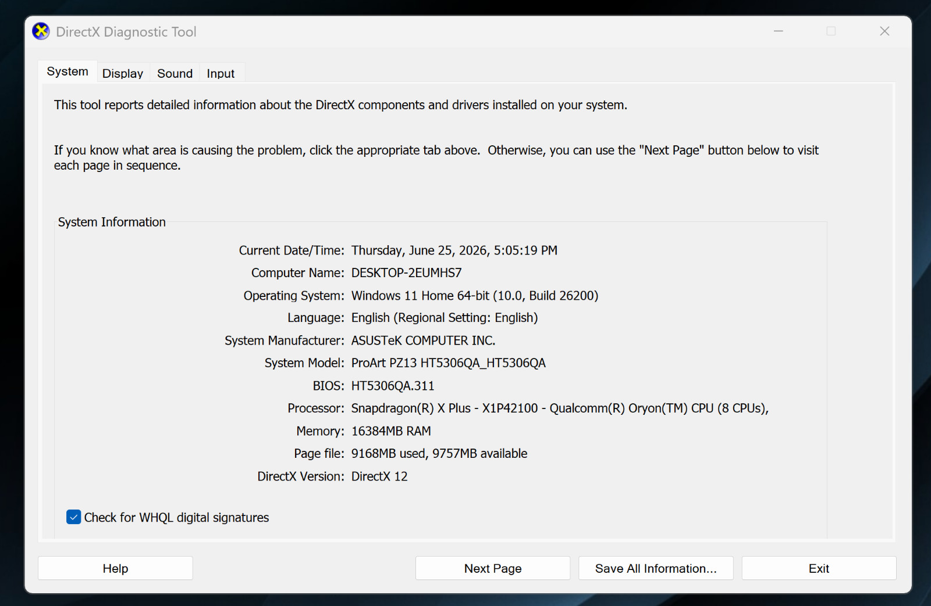Click computer name DESKTOP-2EUMHS7

pyautogui.click(x=407, y=273)
